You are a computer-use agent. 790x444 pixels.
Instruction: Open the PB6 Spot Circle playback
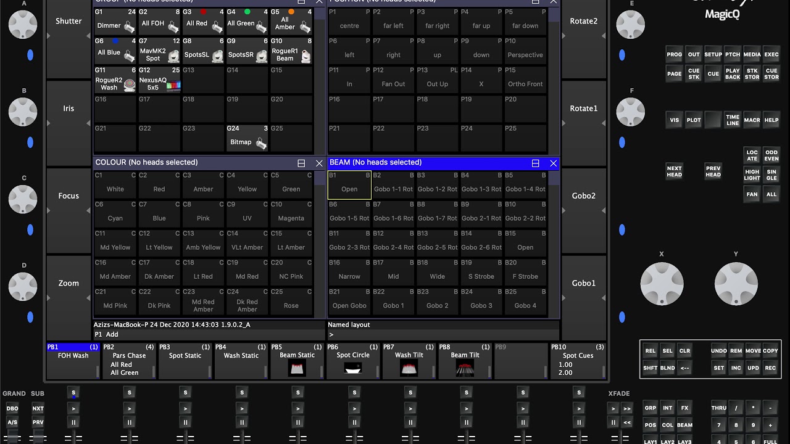(x=353, y=361)
